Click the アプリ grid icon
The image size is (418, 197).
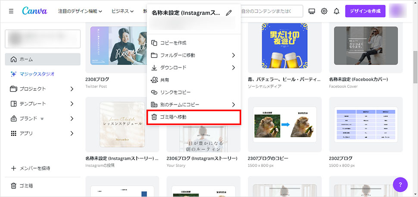(x=13, y=133)
